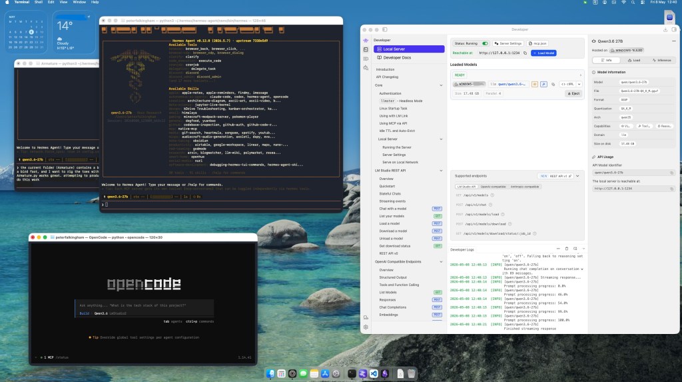Open the Discover search icon in LM Studio sidebar
Screen dimensions: 682x382
tap(366, 68)
